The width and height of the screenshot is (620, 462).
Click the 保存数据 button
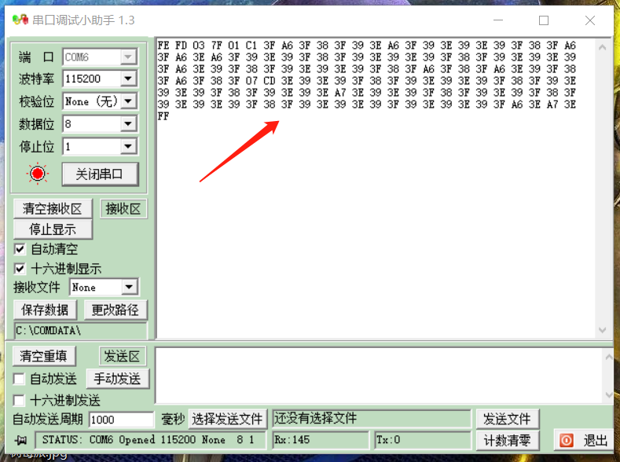pyautogui.click(x=45, y=310)
